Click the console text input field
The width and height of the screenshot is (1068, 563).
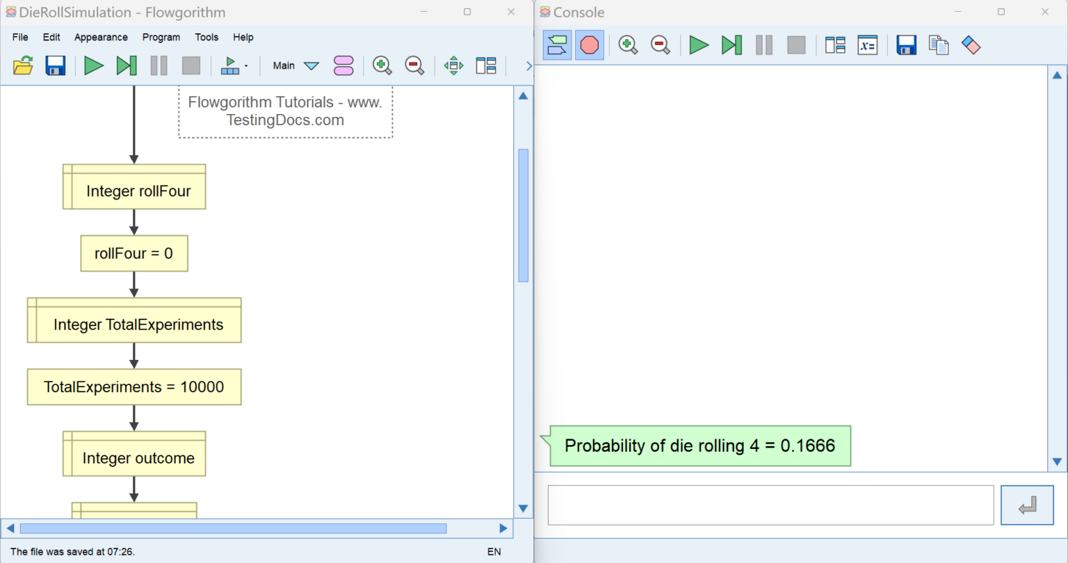(x=770, y=505)
